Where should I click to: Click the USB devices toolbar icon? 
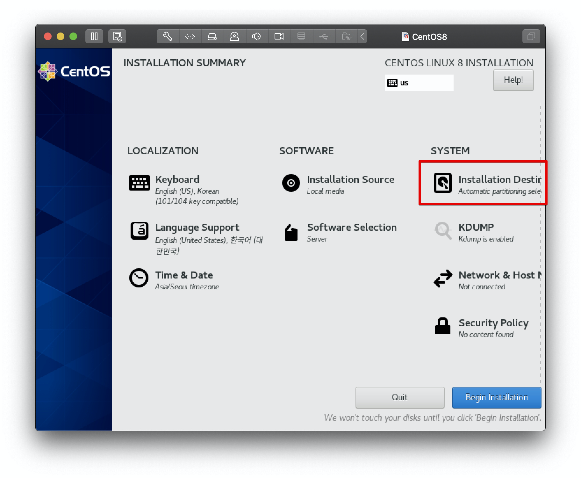[324, 36]
